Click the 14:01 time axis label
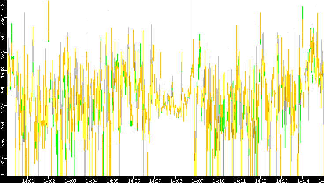Image resolution: width=324 pixels, height=183 pixels. [x=28, y=181]
